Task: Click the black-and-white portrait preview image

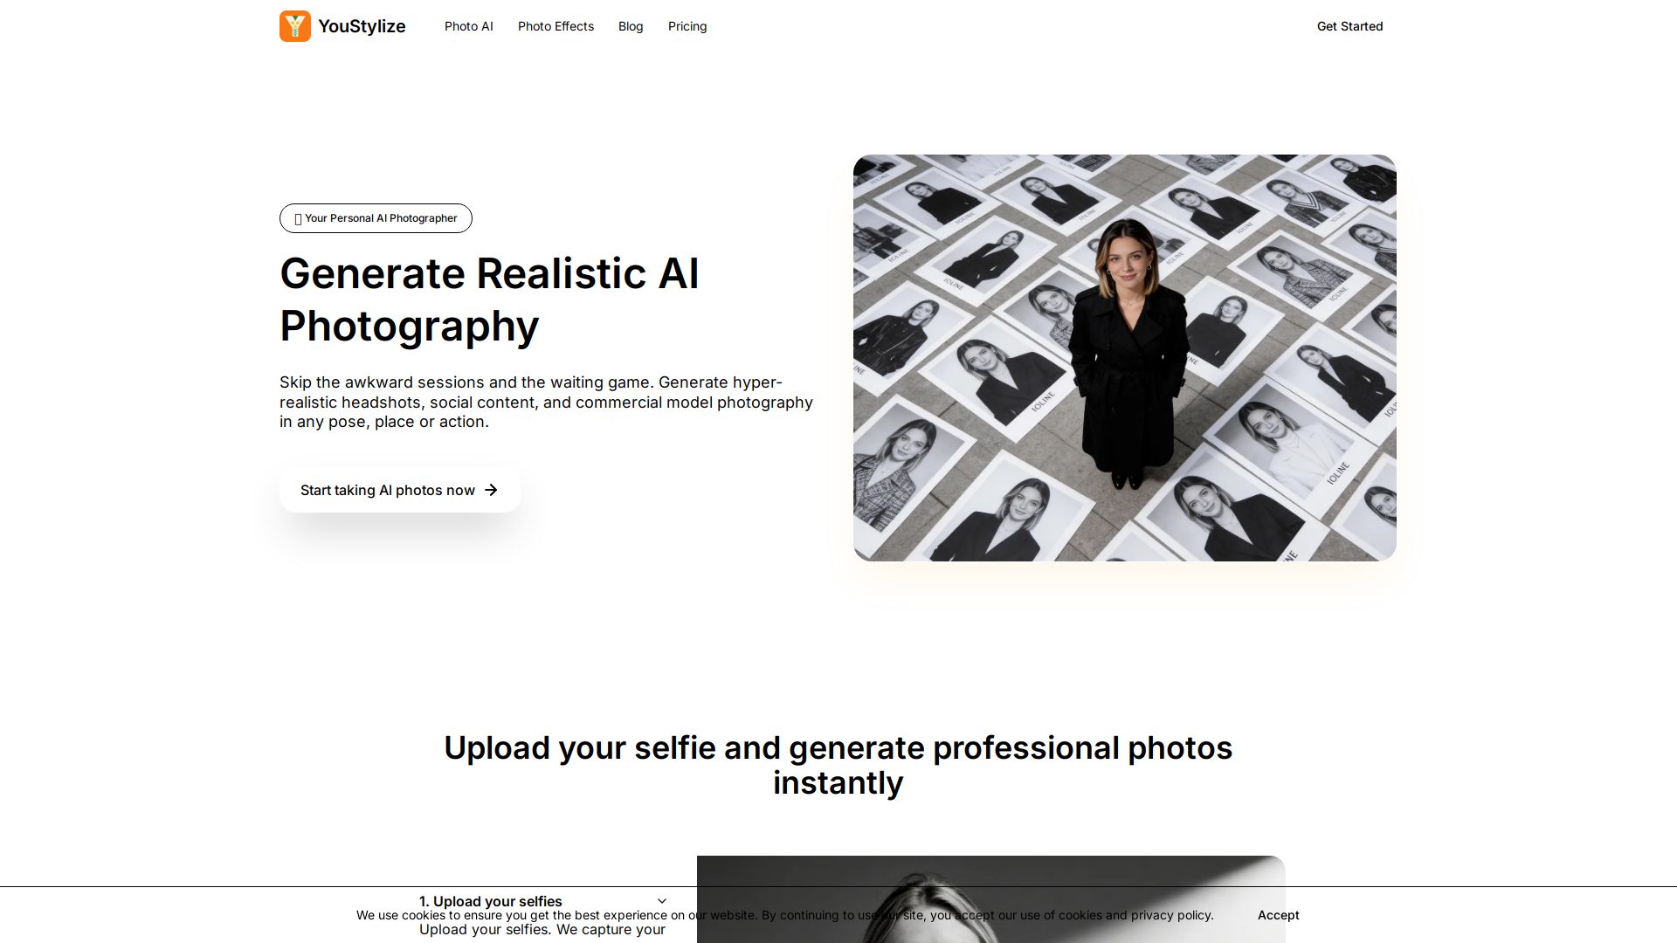Action: click(991, 899)
